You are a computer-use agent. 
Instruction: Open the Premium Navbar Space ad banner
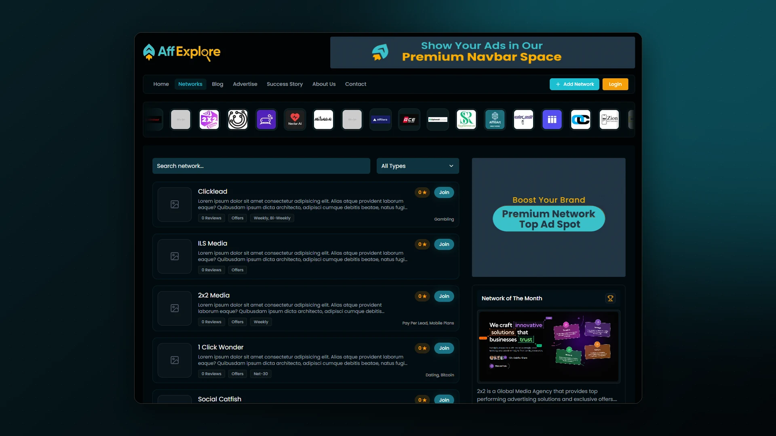click(482, 52)
